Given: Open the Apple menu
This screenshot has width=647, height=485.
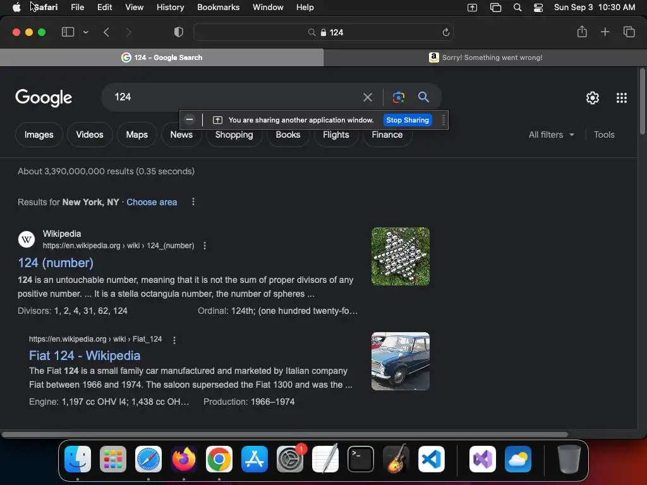Looking at the screenshot, I should tap(16, 8).
